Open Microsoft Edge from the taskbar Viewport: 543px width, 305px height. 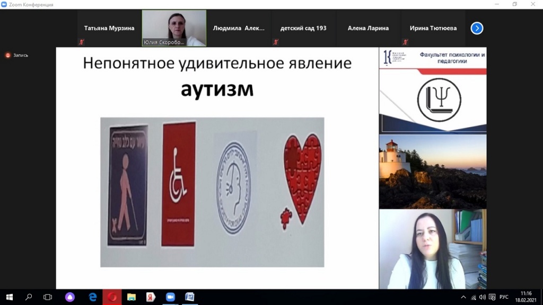93,297
